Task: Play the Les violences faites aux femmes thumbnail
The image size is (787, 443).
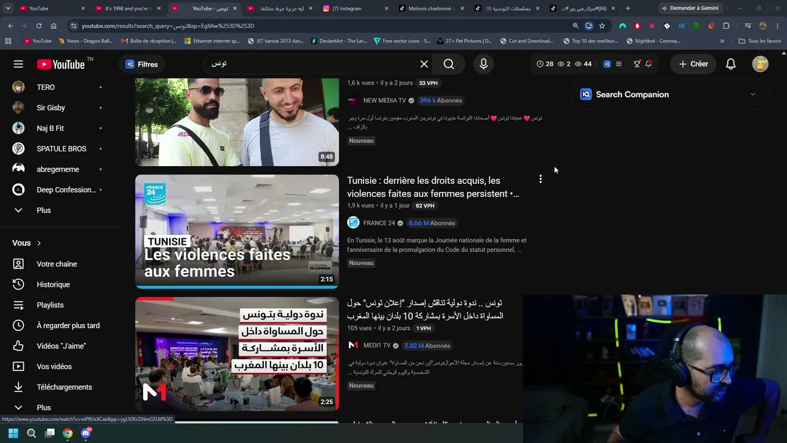Action: click(x=237, y=231)
